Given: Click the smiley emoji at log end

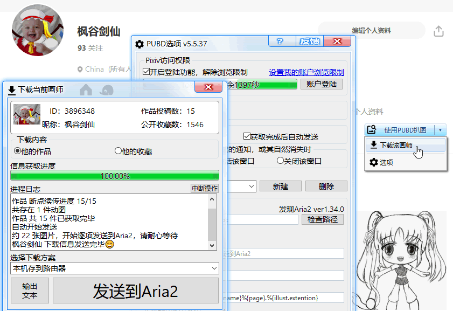Looking at the screenshot, I should [x=110, y=245].
